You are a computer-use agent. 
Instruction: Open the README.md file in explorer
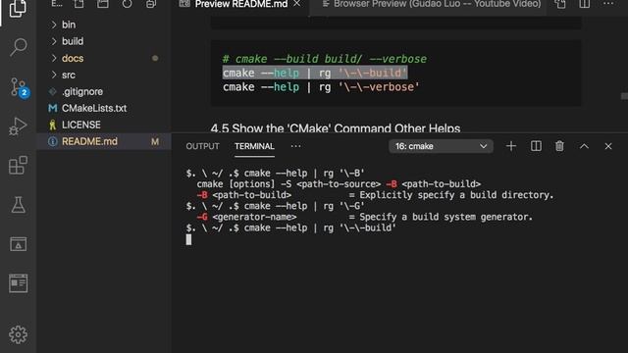(89, 141)
